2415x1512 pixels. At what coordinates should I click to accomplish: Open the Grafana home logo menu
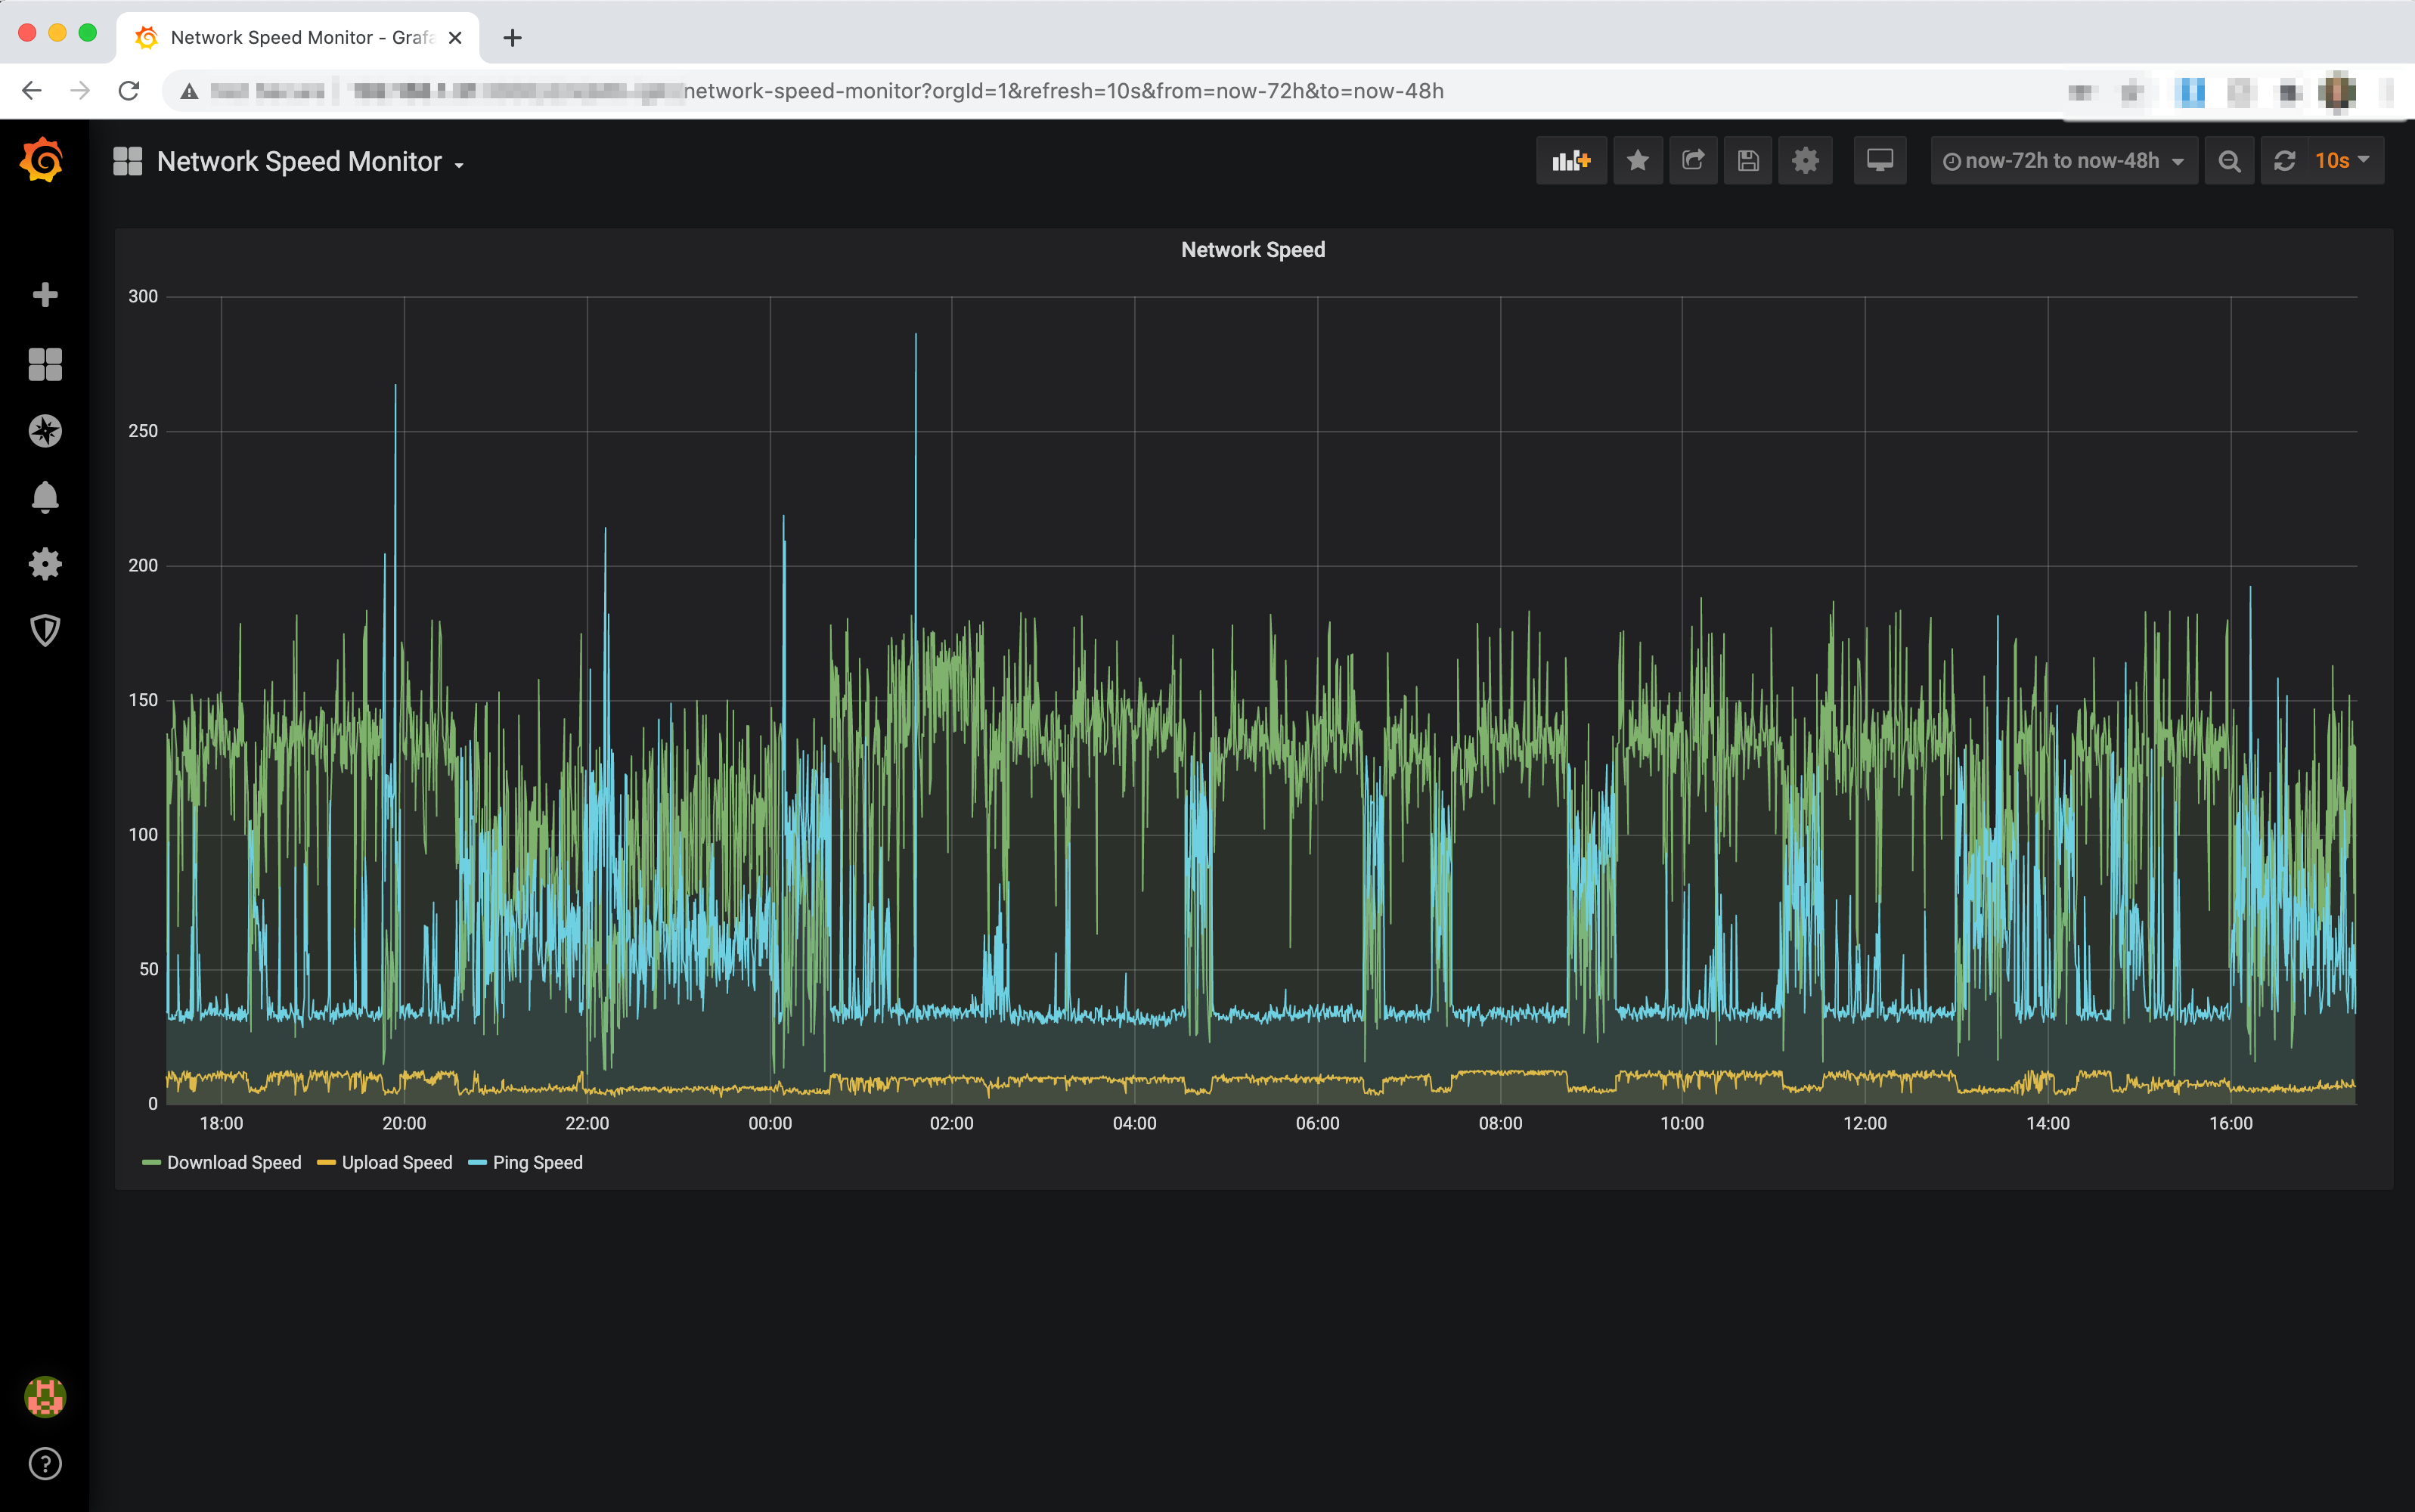pos(42,160)
